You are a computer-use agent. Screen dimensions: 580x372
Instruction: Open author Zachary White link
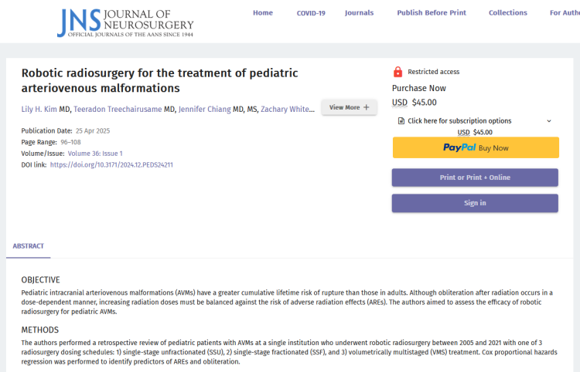(x=285, y=110)
